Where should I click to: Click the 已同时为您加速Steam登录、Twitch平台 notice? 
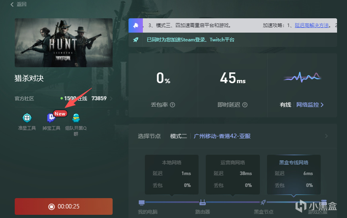(x=191, y=40)
